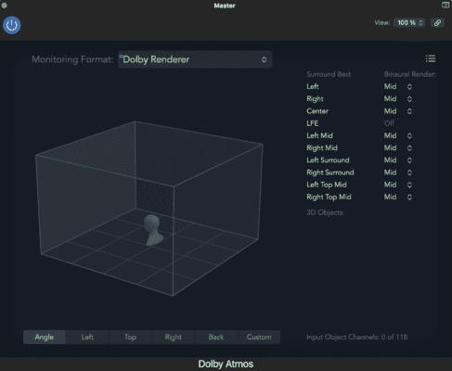Change the binaural render for Right
This screenshot has width=452, height=371.
398,99
